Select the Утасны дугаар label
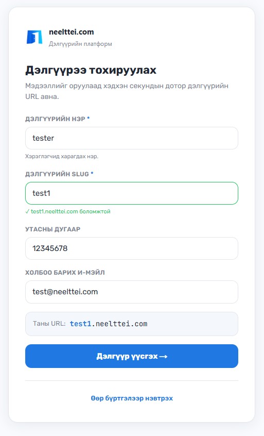 52,229
